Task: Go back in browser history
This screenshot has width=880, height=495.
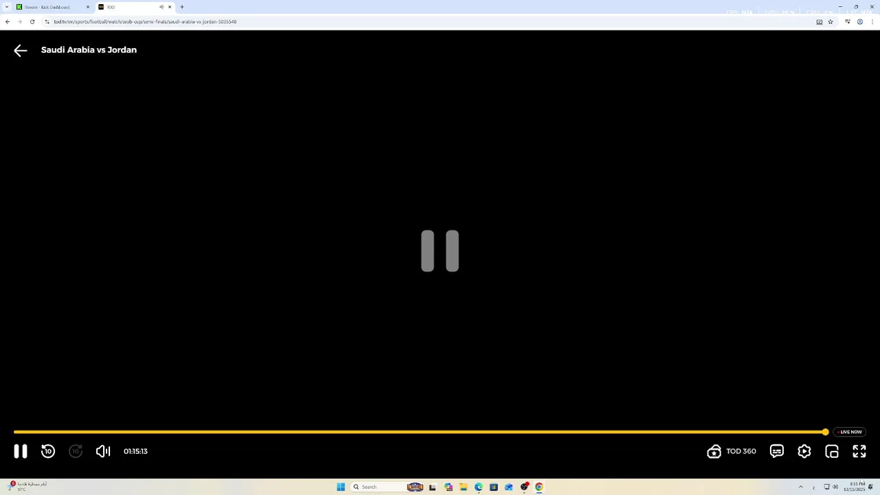Action: [8, 21]
